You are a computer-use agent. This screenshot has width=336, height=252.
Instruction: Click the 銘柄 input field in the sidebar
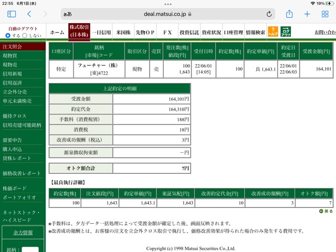click(30, 249)
